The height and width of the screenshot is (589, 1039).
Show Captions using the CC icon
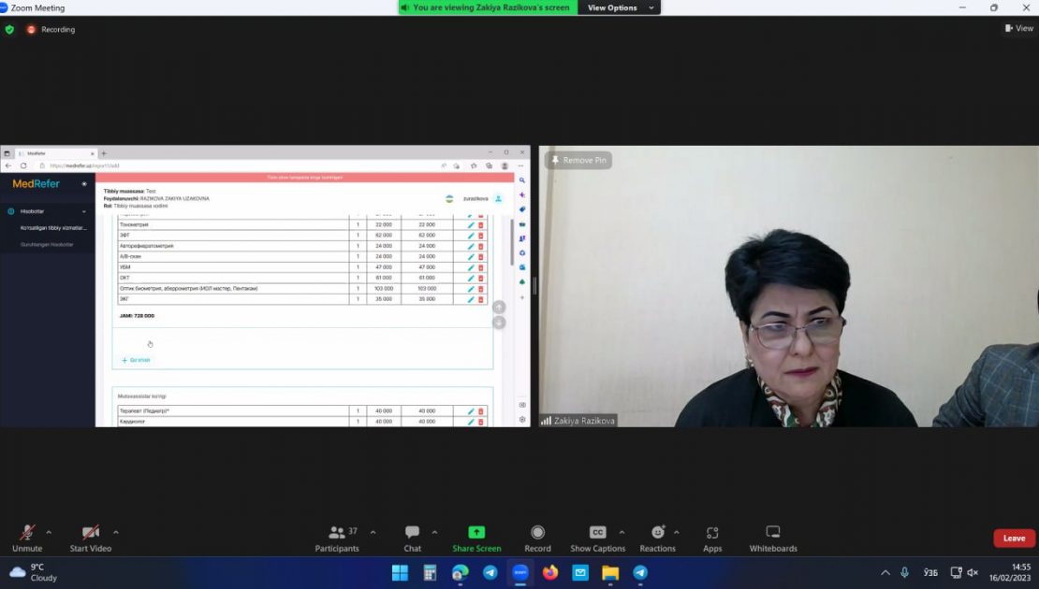coord(598,533)
